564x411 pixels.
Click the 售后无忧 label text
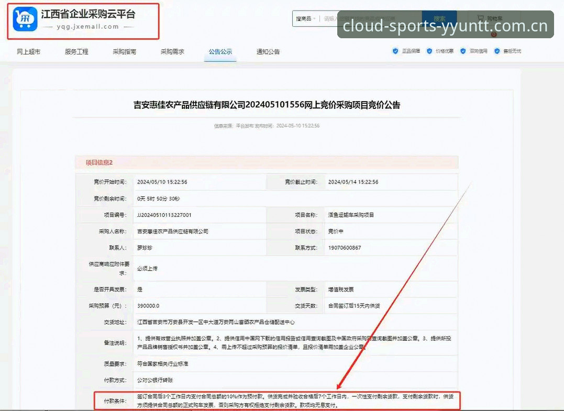tap(512, 51)
